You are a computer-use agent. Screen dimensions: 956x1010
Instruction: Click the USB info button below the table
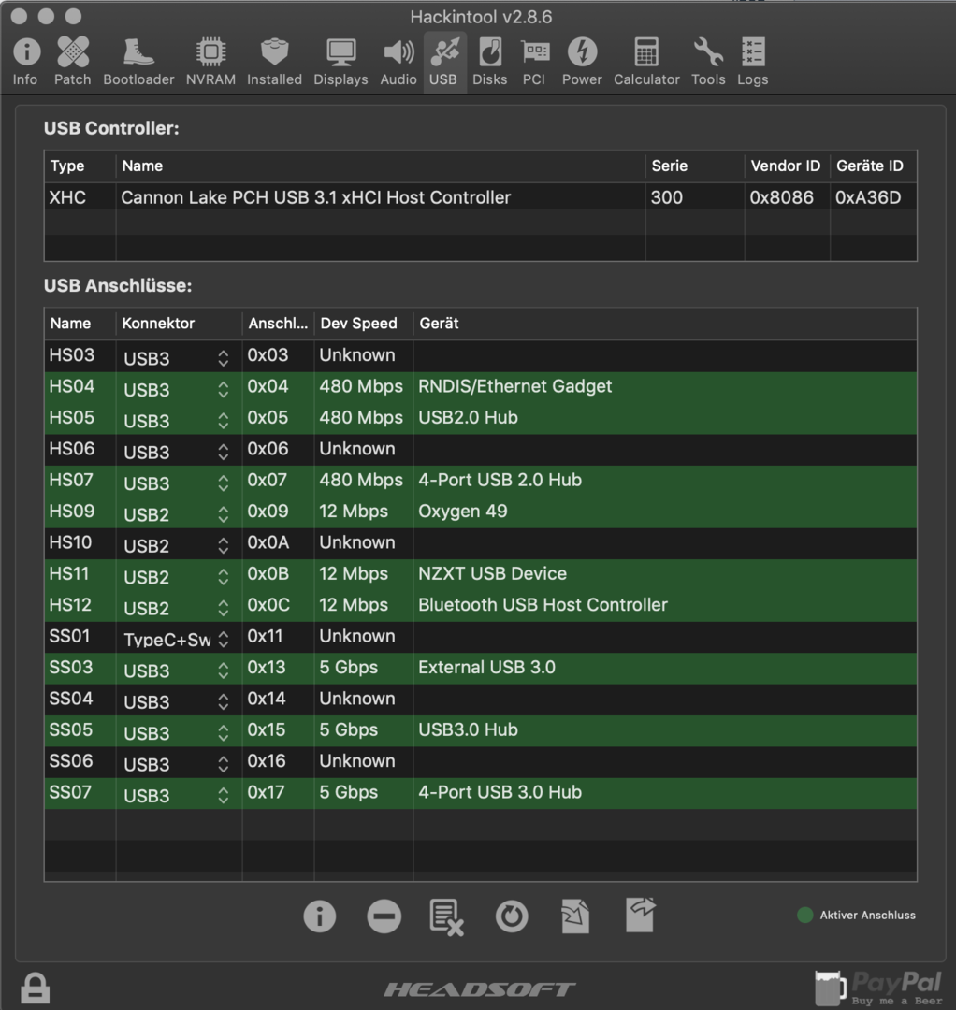320,916
